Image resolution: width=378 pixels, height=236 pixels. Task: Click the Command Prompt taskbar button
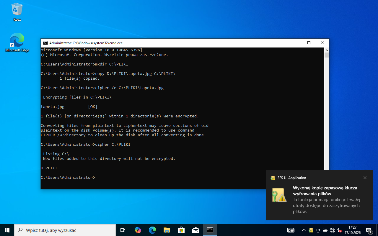point(210,230)
